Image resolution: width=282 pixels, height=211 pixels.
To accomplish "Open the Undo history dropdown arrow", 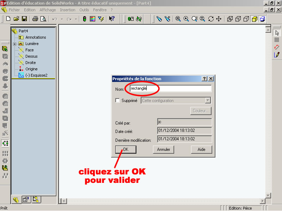I will pos(62,19).
